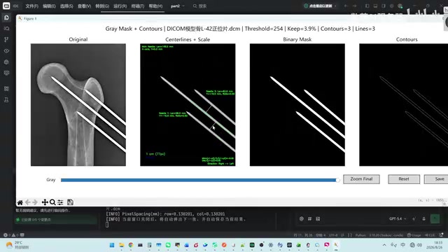Click the @ mention icon in chat panel
The width and height of the screenshot is (448, 252).
302,219
